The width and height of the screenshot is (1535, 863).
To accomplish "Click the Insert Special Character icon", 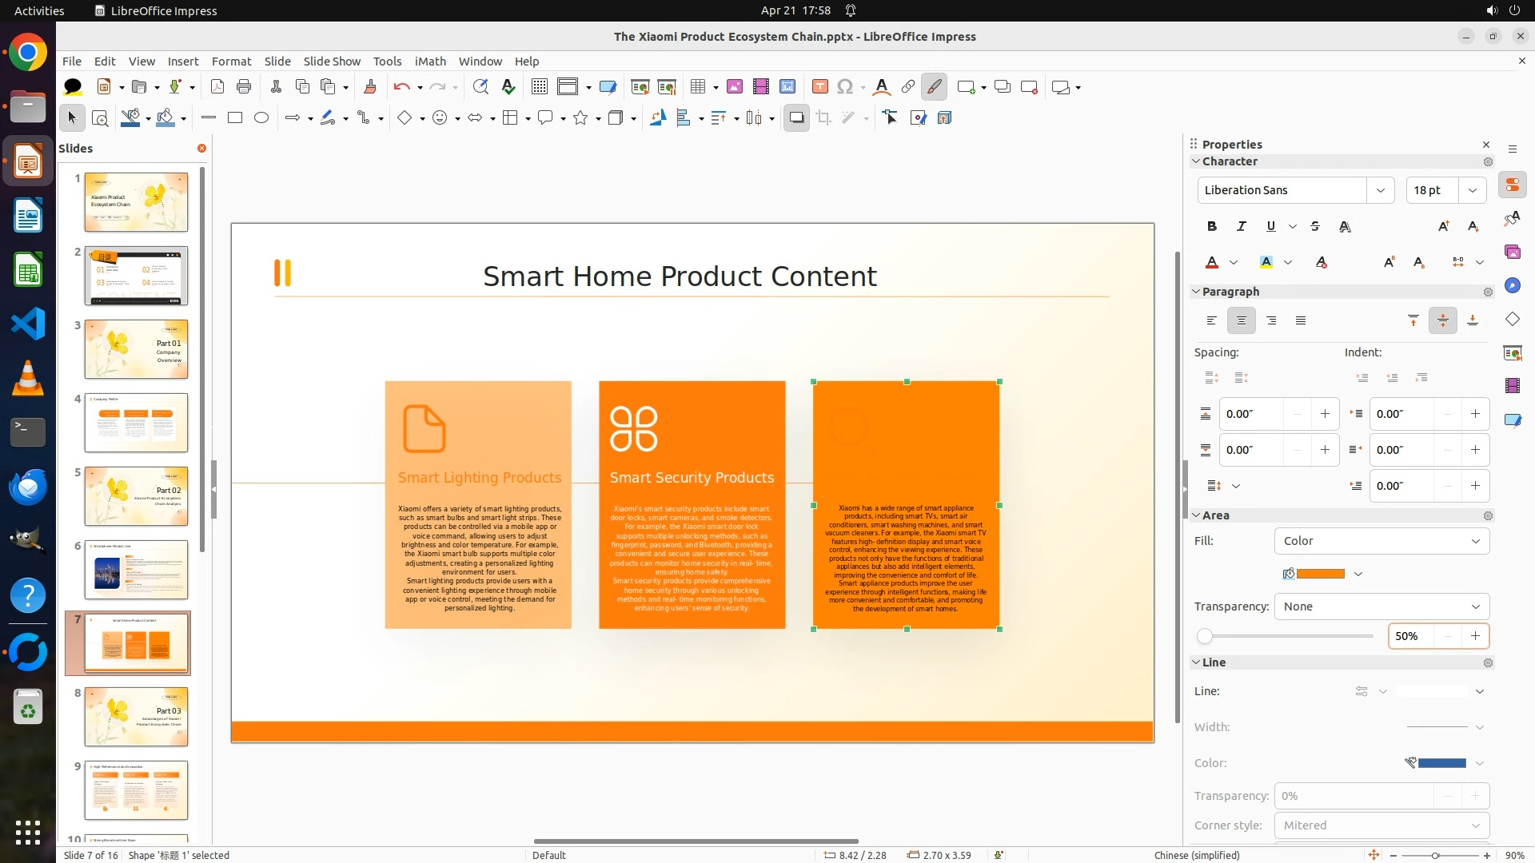I will (x=845, y=87).
